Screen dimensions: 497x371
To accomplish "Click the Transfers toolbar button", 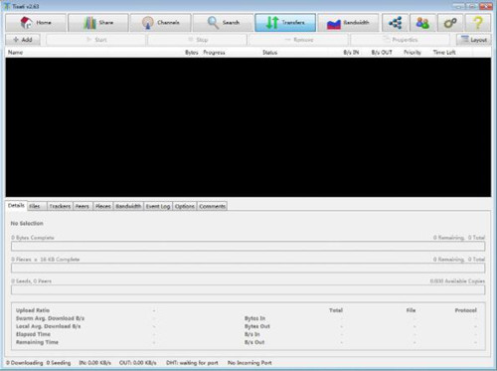I will click(x=285, y=23).
